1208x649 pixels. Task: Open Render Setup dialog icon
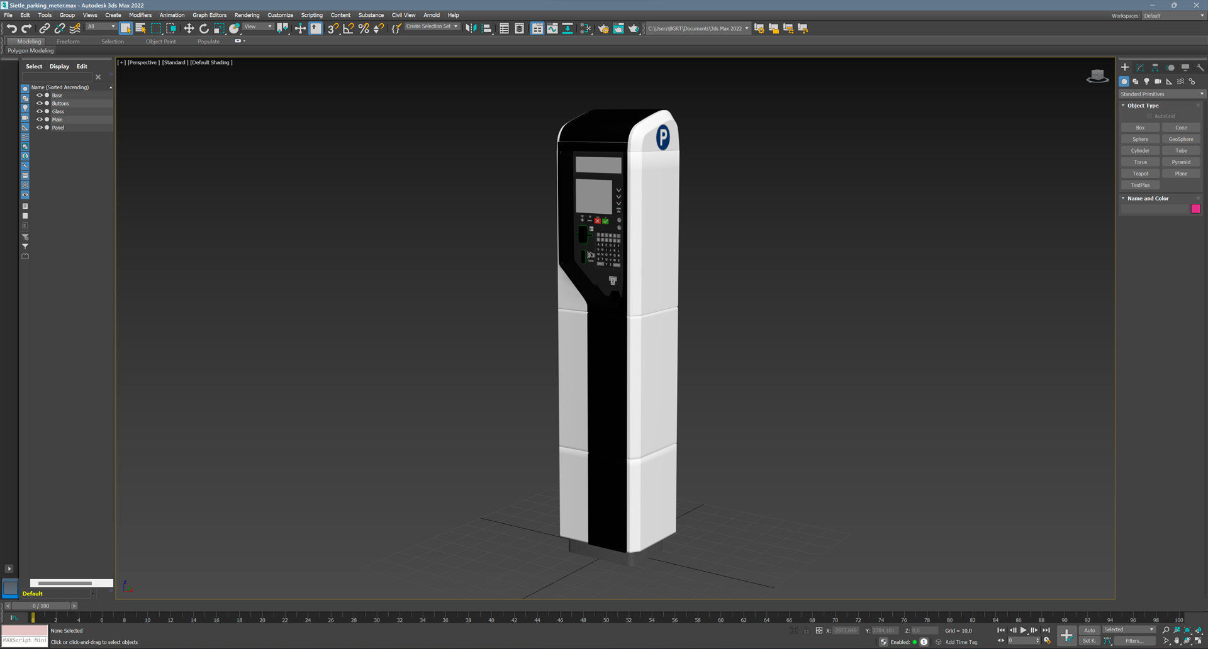tap(603, 28)
